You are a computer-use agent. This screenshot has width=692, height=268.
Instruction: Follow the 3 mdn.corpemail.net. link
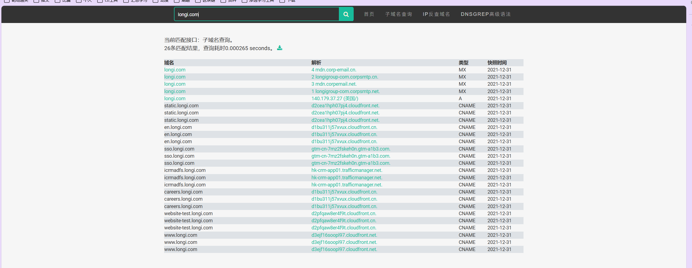click(334, 84)
